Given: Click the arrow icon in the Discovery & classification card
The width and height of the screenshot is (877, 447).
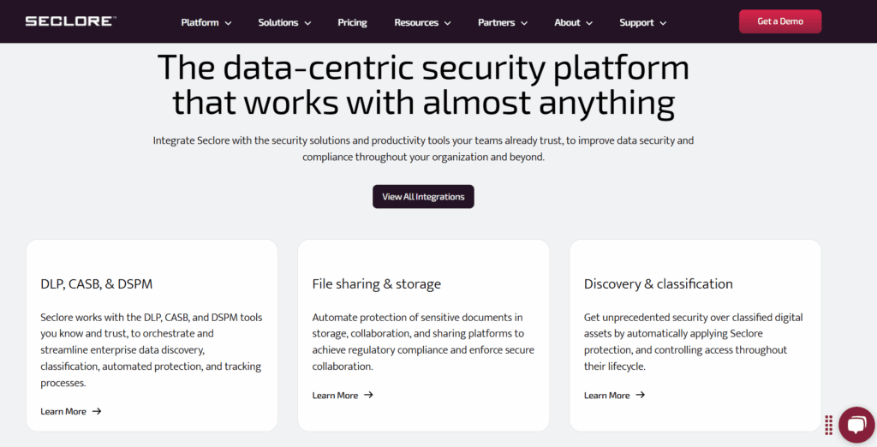Looking at the screenshot, I should (x=640, y=396).
